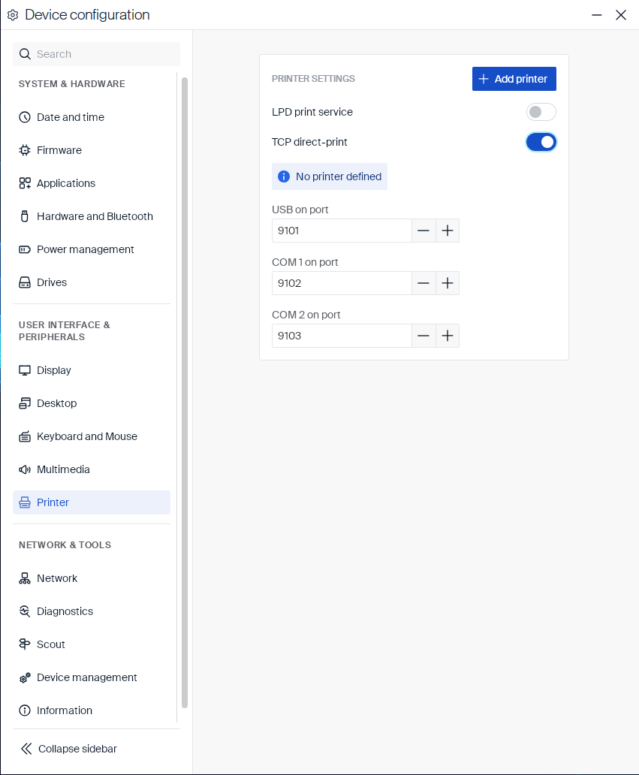This screenshot has width=639, height=775.
Task: Open Display settings
Action: pos(92,370)
